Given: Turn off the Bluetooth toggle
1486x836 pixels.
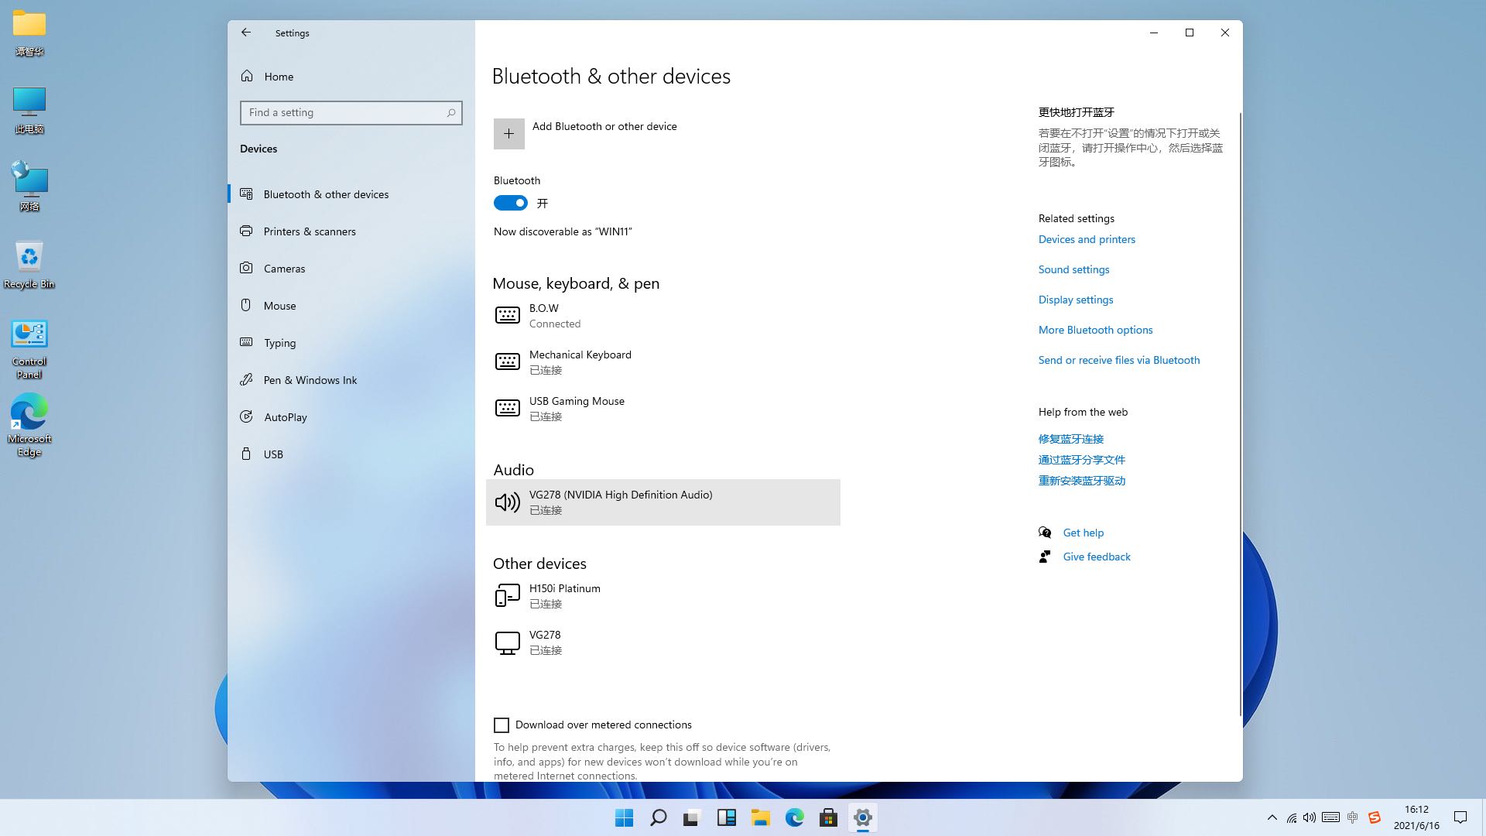Looking at the screenshot, I should click(511, 203).
